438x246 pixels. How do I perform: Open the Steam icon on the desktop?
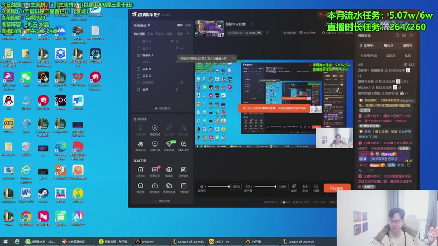[x=43, y=195]
